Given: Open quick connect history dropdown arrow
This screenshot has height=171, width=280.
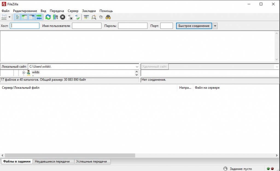Looking at the screenshot, I should click(215, 26).
